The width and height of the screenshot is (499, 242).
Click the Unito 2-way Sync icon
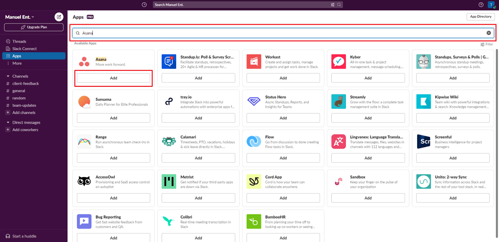point(424,182)
